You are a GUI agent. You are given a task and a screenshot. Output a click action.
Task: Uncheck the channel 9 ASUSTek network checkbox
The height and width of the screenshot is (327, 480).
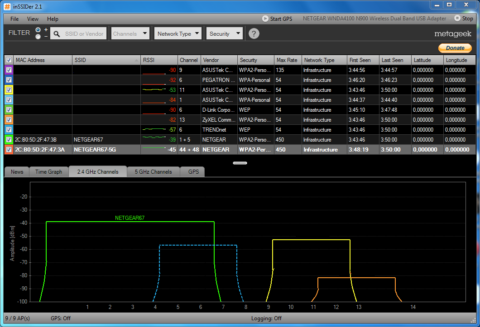[x=9, y=70]
